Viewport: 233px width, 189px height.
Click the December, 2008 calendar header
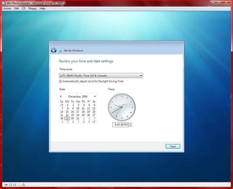click(78, 96)
